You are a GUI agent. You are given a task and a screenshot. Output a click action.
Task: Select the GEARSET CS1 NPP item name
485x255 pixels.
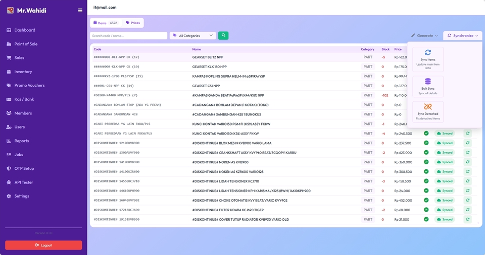point(206,86)
